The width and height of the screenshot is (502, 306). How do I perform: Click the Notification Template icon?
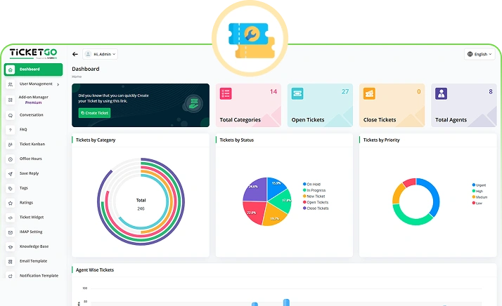coord(11,276)
